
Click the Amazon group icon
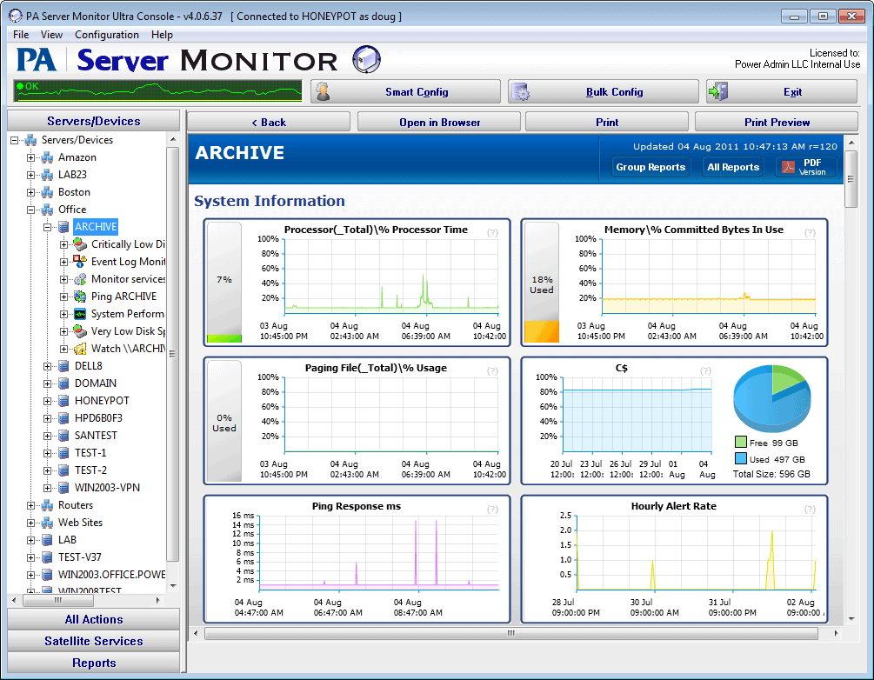(47, 157)
